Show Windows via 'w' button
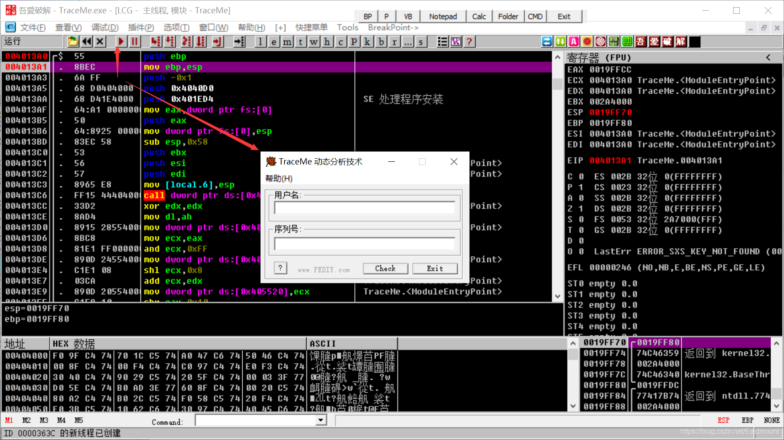The image size is (784, 440). point(314,41)
